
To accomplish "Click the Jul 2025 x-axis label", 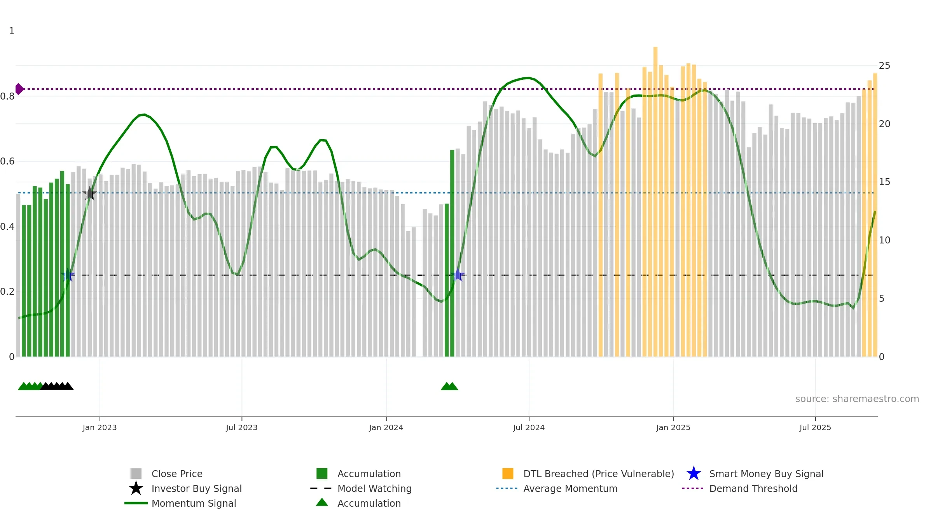I will pyautogui.click(x=815, y=427).
